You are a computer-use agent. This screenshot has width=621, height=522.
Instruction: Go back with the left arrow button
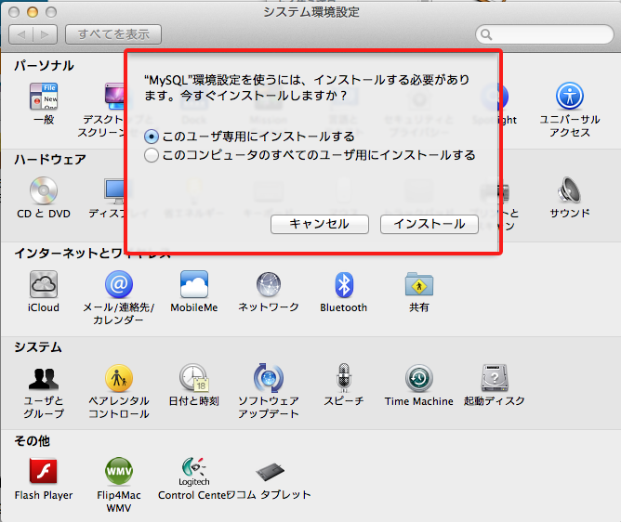click(x=21, y=34)
